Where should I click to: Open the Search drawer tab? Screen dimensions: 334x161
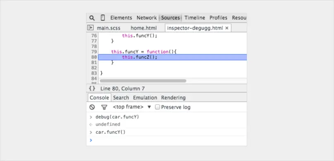tap(121, 97)
